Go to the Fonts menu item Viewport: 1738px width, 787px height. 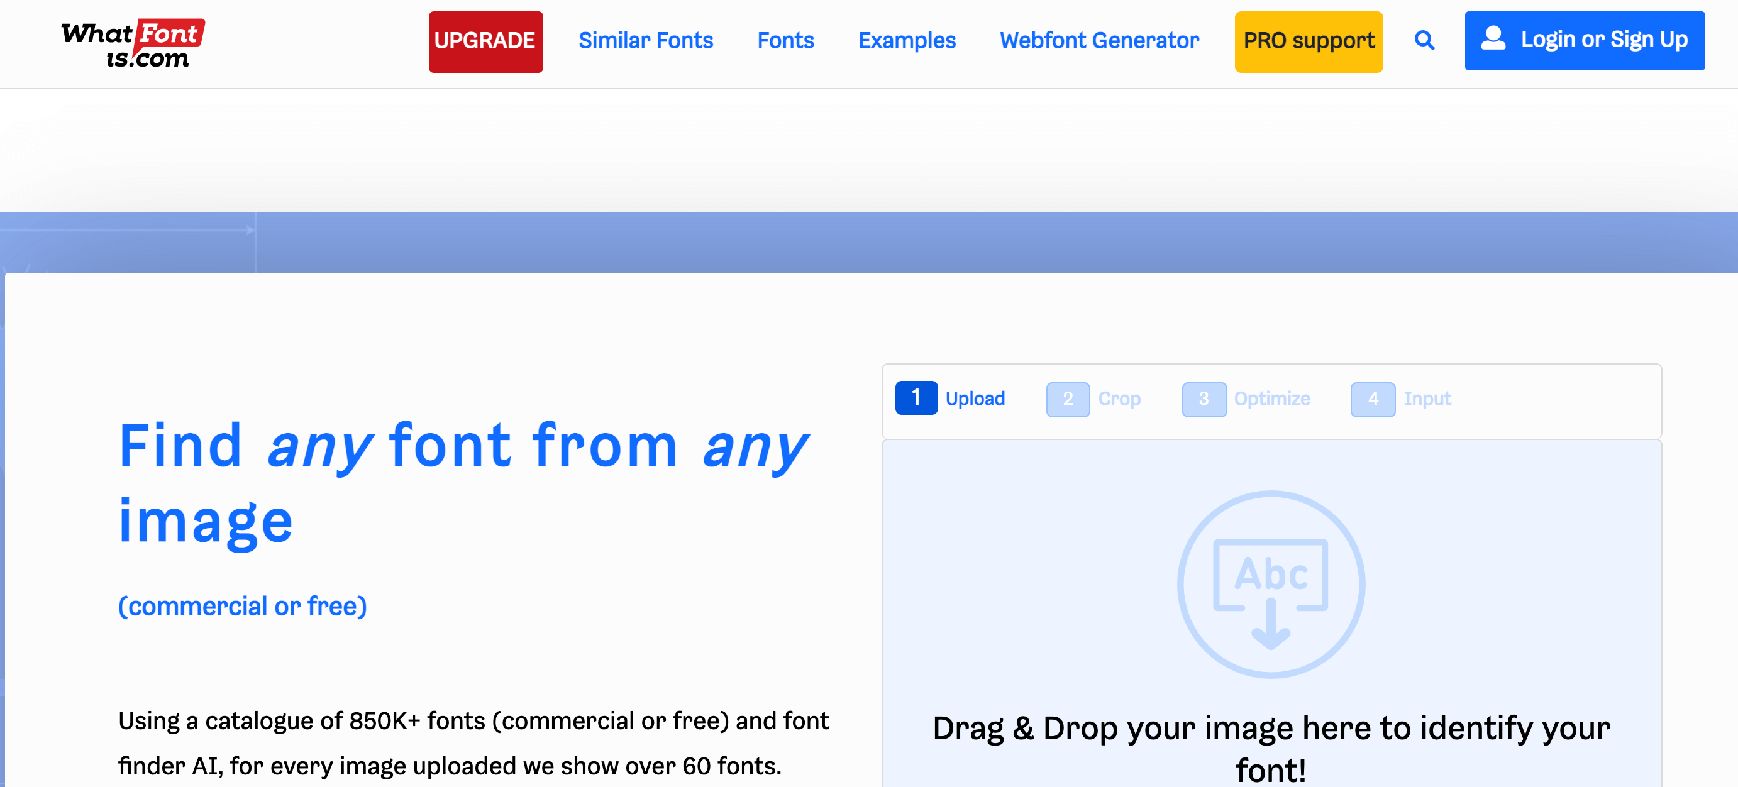(785, 40)
